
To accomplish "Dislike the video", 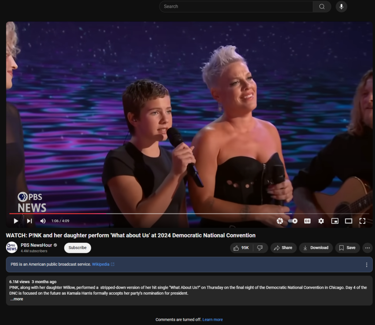I will pos(260,248).
